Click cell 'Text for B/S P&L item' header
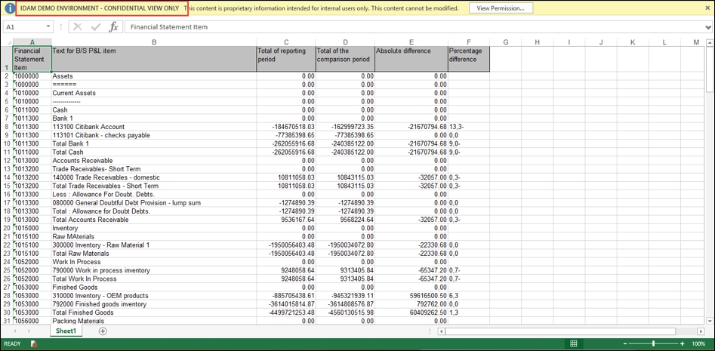The height and width of the screenshot is (351, 715). [154, 59]
